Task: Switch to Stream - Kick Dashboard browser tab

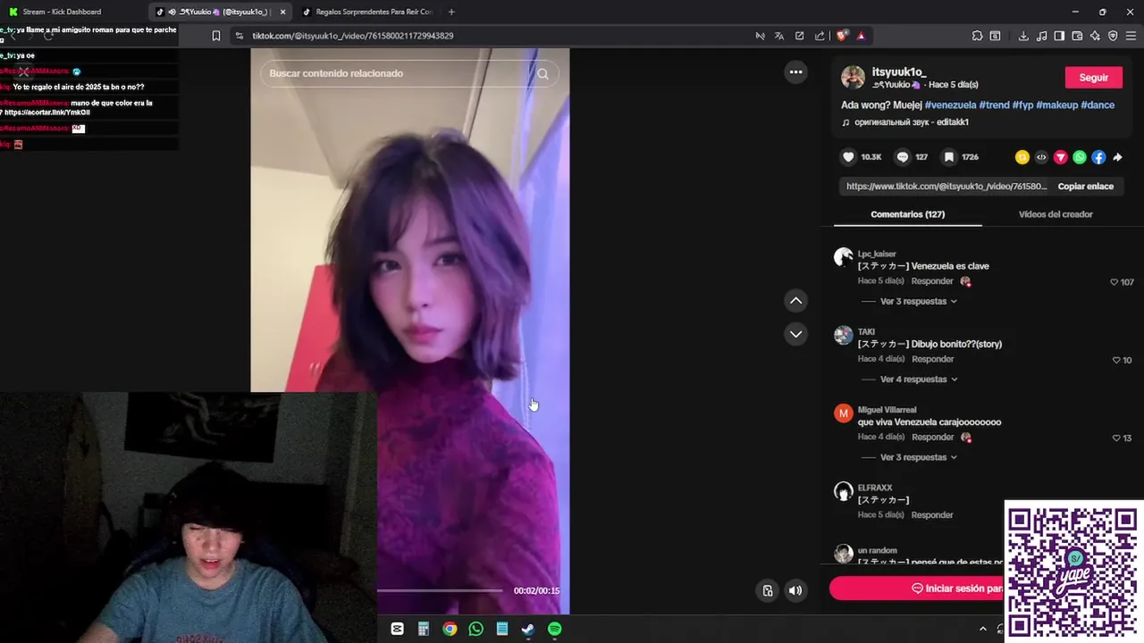Action: tap(73, 12)
